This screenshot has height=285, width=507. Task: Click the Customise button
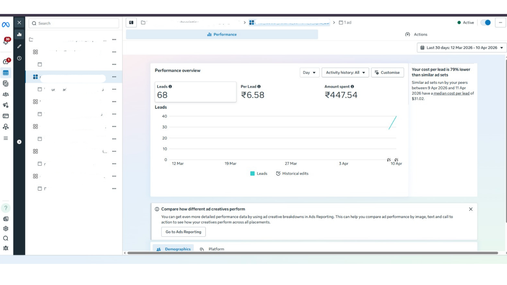388,73
